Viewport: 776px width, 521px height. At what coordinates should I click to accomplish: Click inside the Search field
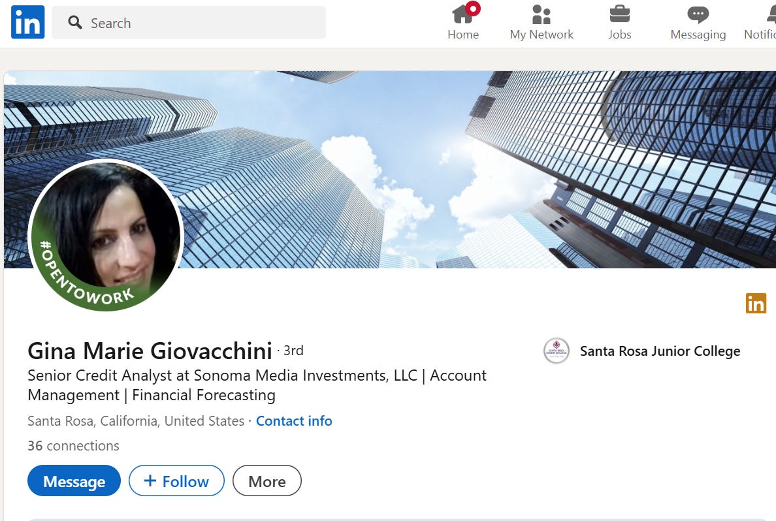click(x=189, y=23)
